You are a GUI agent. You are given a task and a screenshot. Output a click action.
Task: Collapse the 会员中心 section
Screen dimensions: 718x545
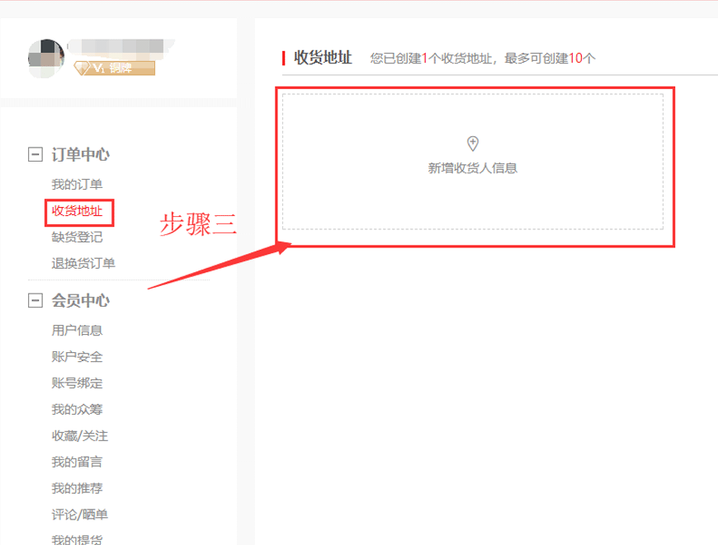click(35, 301)
